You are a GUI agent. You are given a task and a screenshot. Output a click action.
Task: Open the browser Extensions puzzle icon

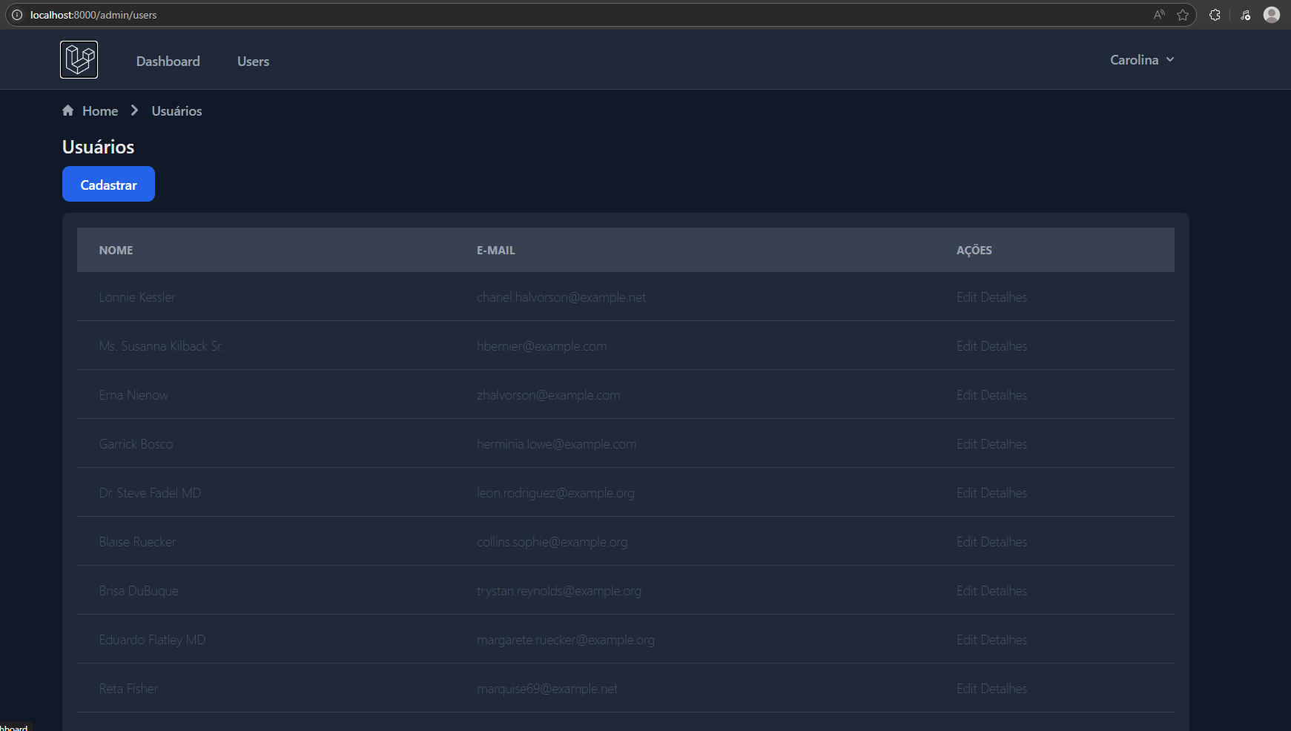click(x=1215, y=14)
